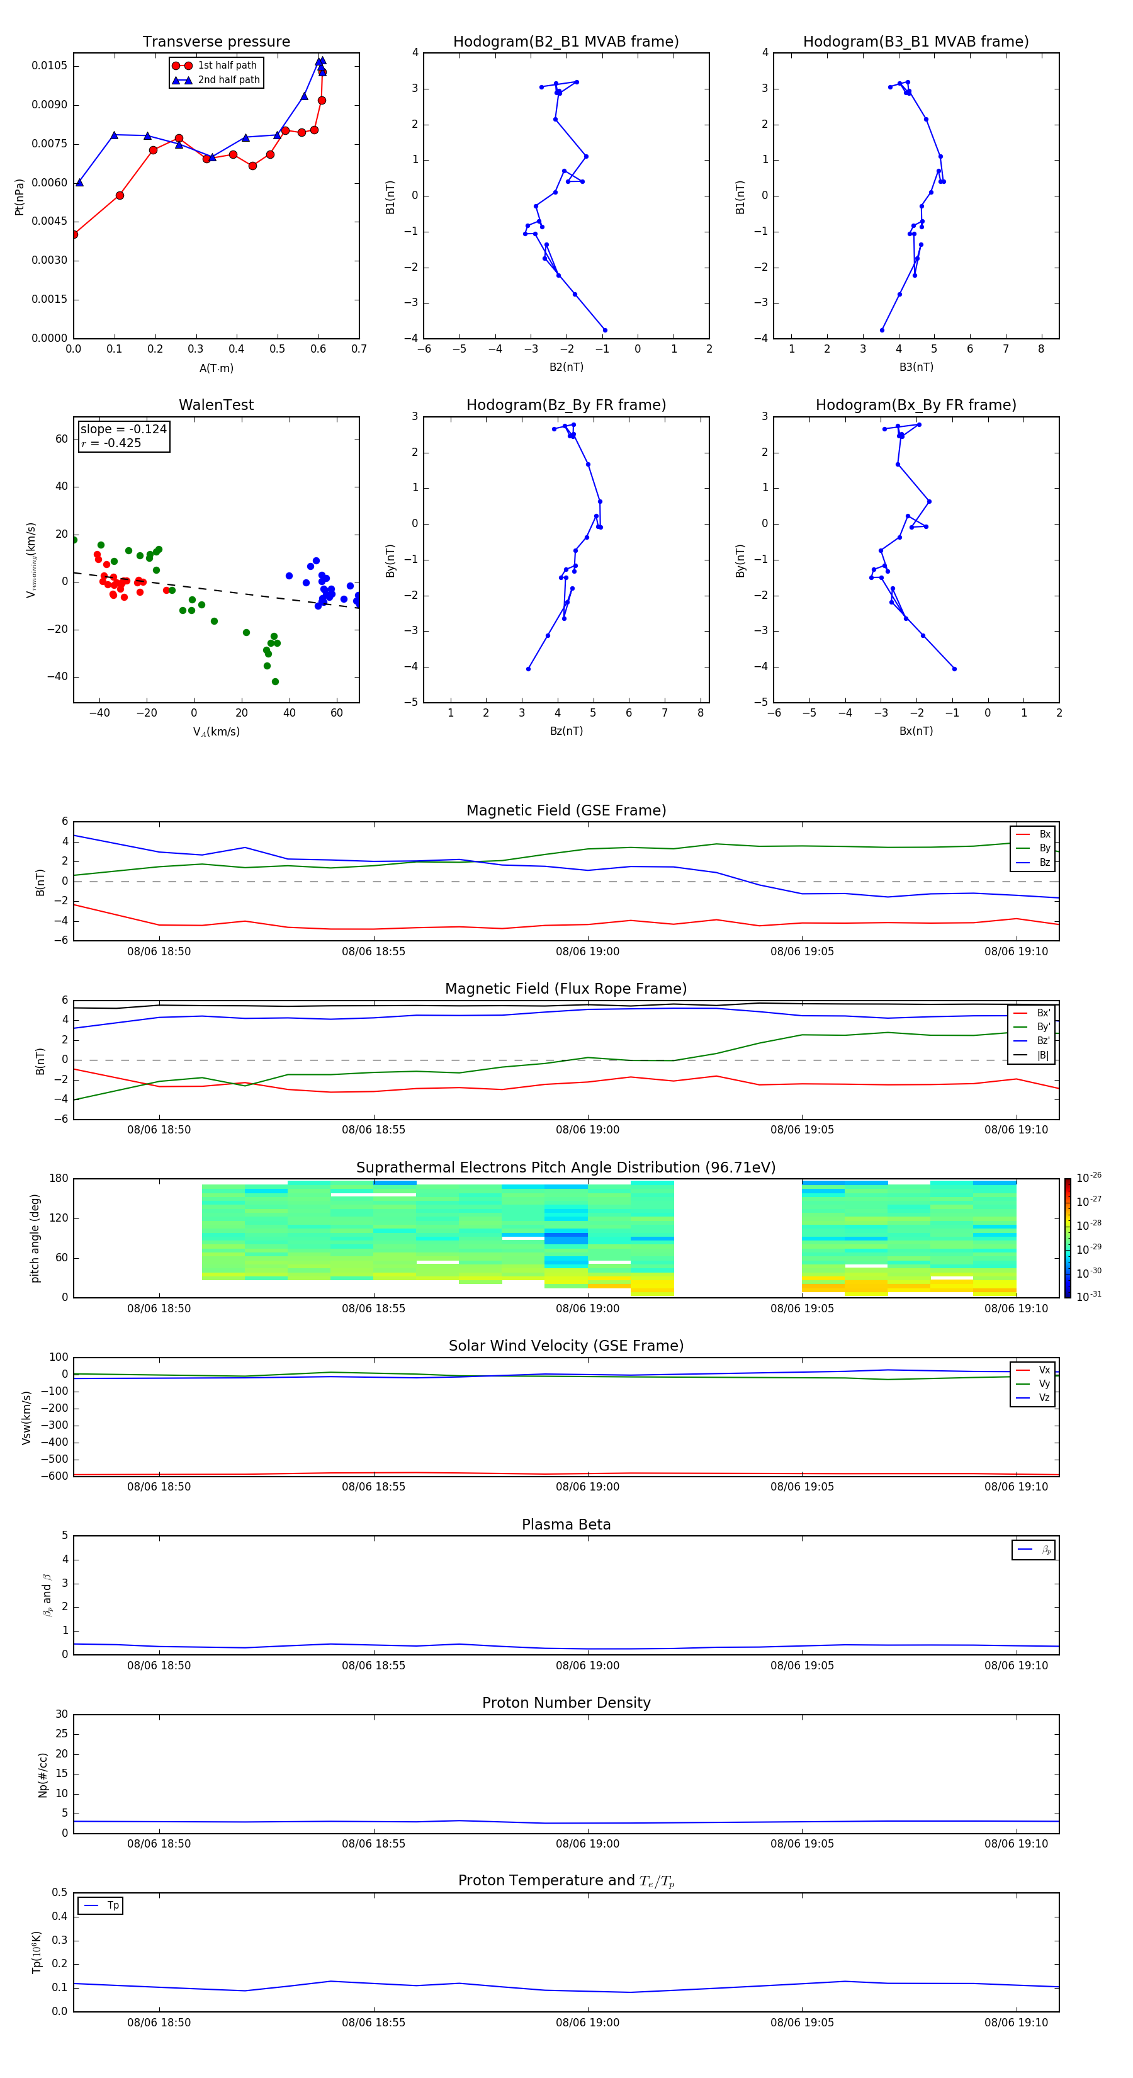Click the "A(T·m)" x-axis label

click(x=216, y=368)
